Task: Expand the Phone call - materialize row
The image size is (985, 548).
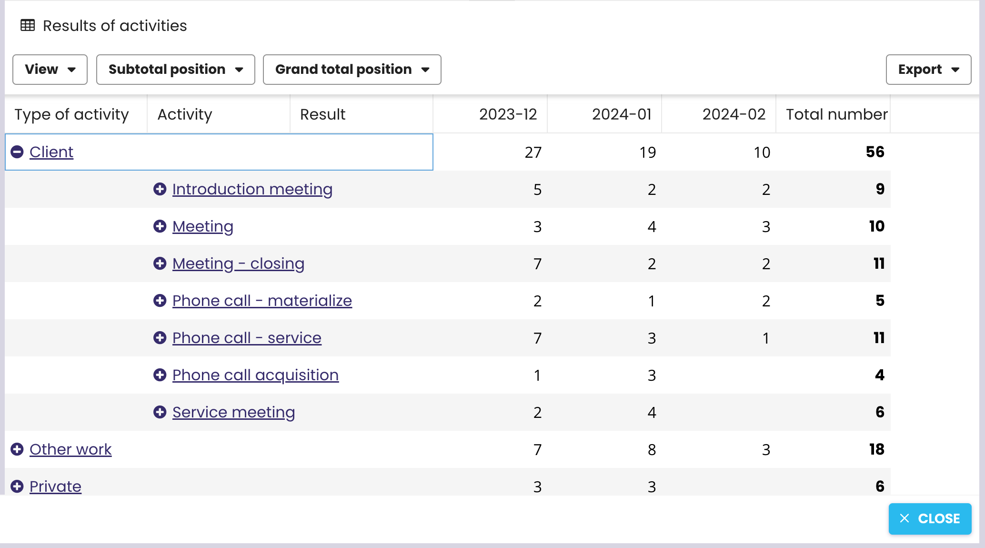Action: click(160, 301)
